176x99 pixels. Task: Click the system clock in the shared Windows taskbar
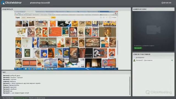116,69
